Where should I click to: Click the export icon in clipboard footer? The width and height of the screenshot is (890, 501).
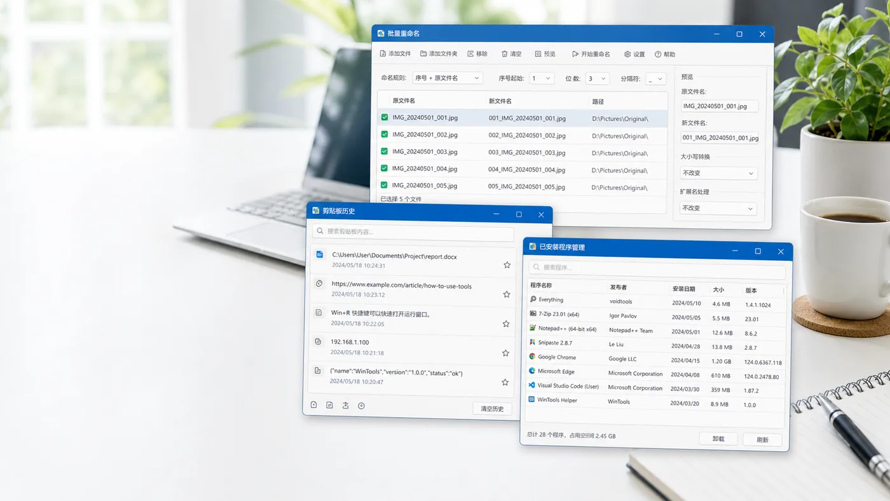tap(345, 405)
